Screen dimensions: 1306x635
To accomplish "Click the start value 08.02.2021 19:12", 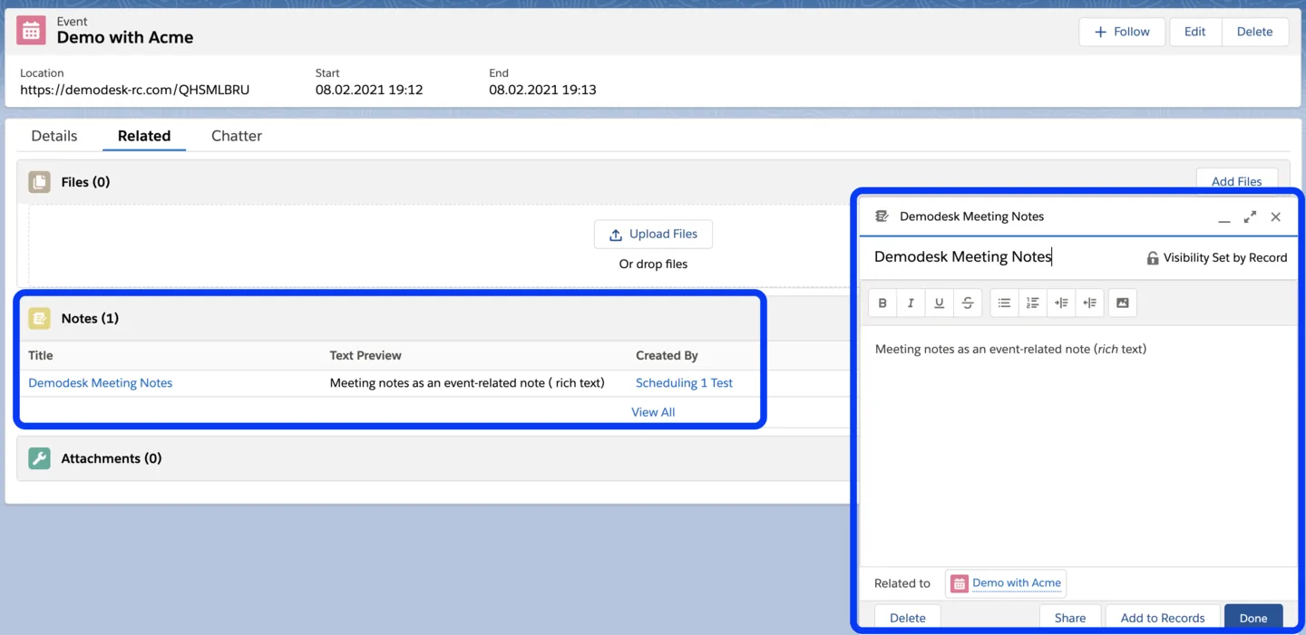I will coord(369,90).
